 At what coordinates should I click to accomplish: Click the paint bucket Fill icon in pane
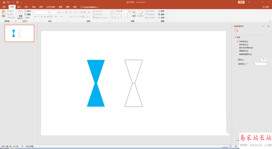click(236, 31)
